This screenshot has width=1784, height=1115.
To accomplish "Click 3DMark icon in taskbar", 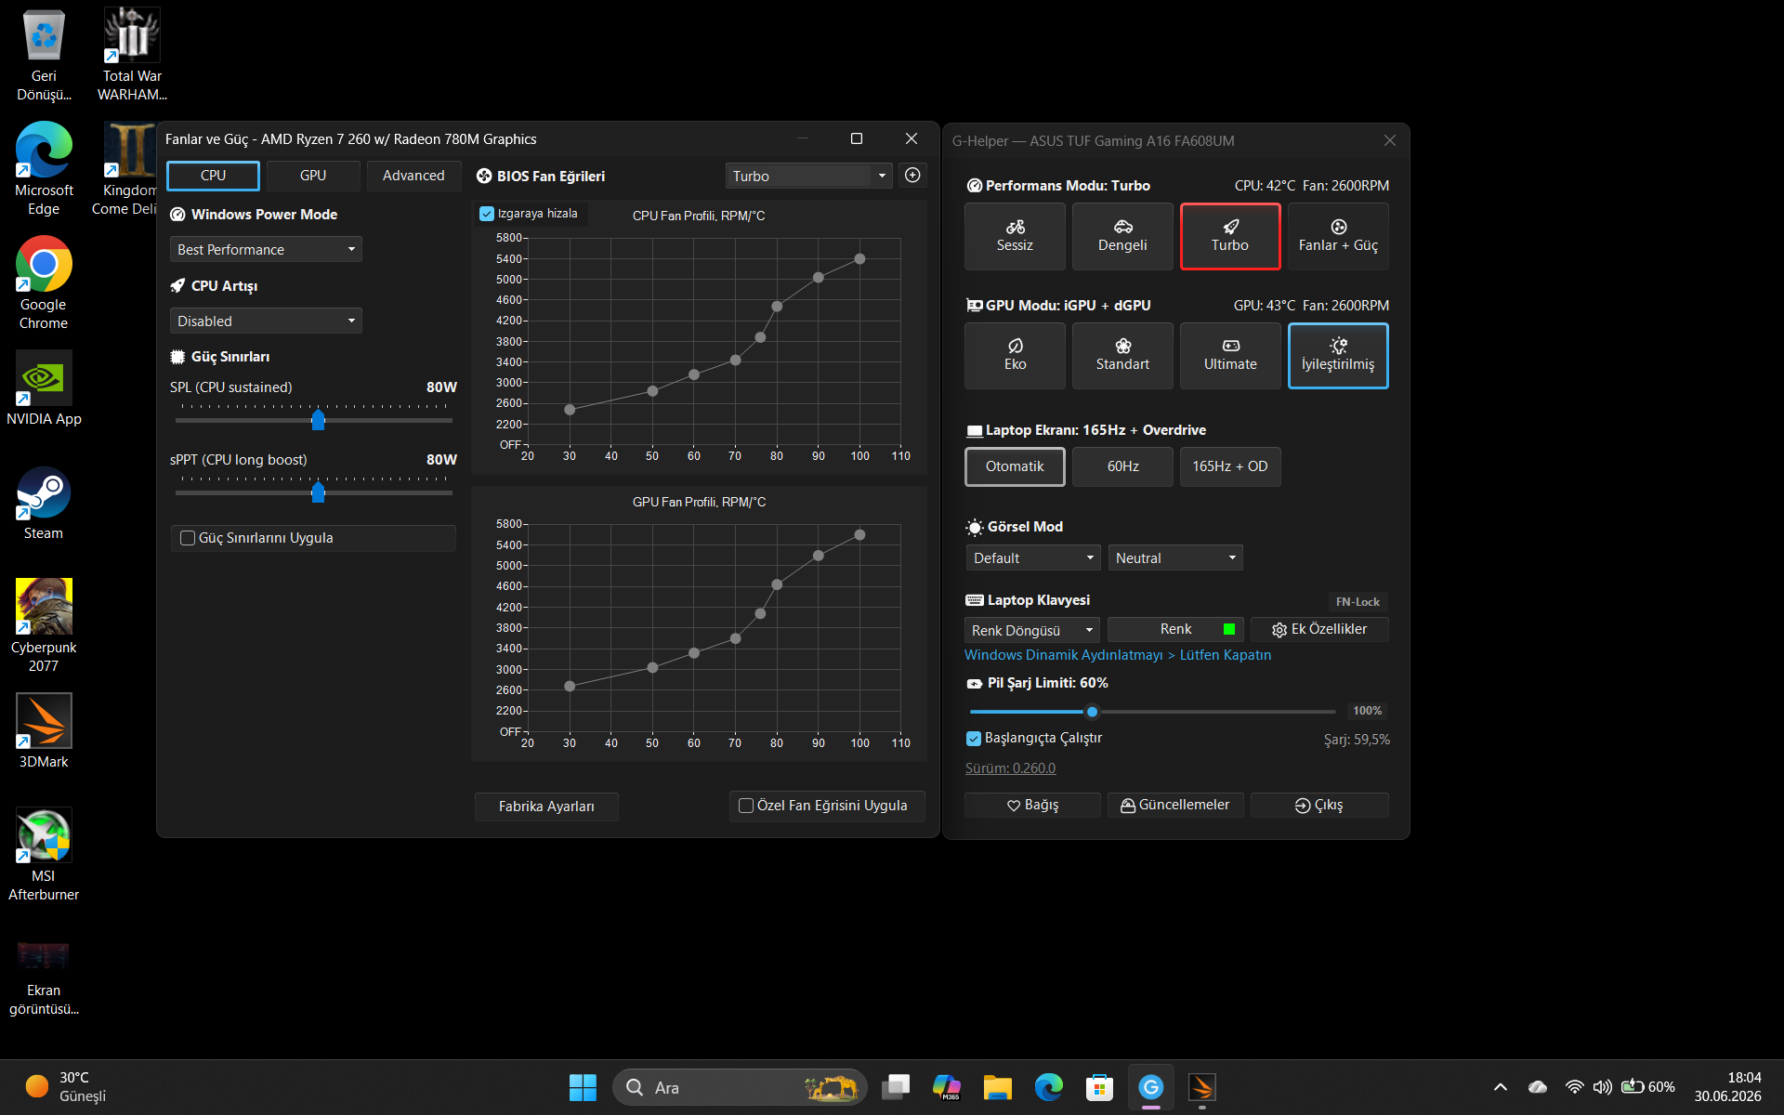I will point(1202,1087).
